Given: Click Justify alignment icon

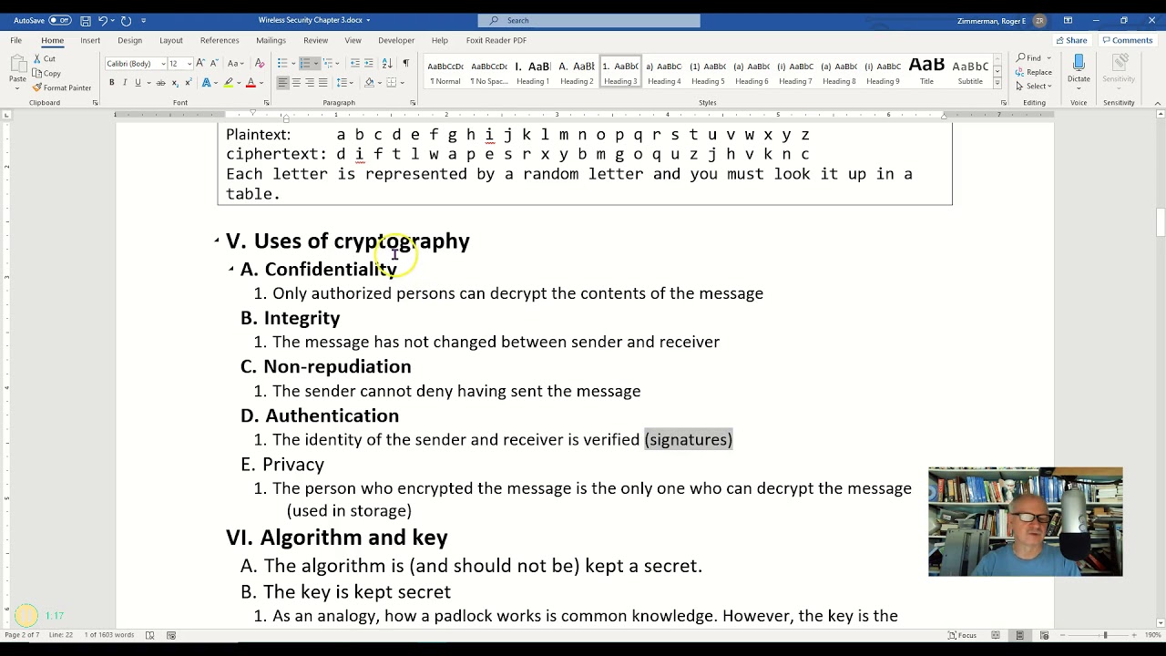Looking at the screenshot, I should pos(323,83).
